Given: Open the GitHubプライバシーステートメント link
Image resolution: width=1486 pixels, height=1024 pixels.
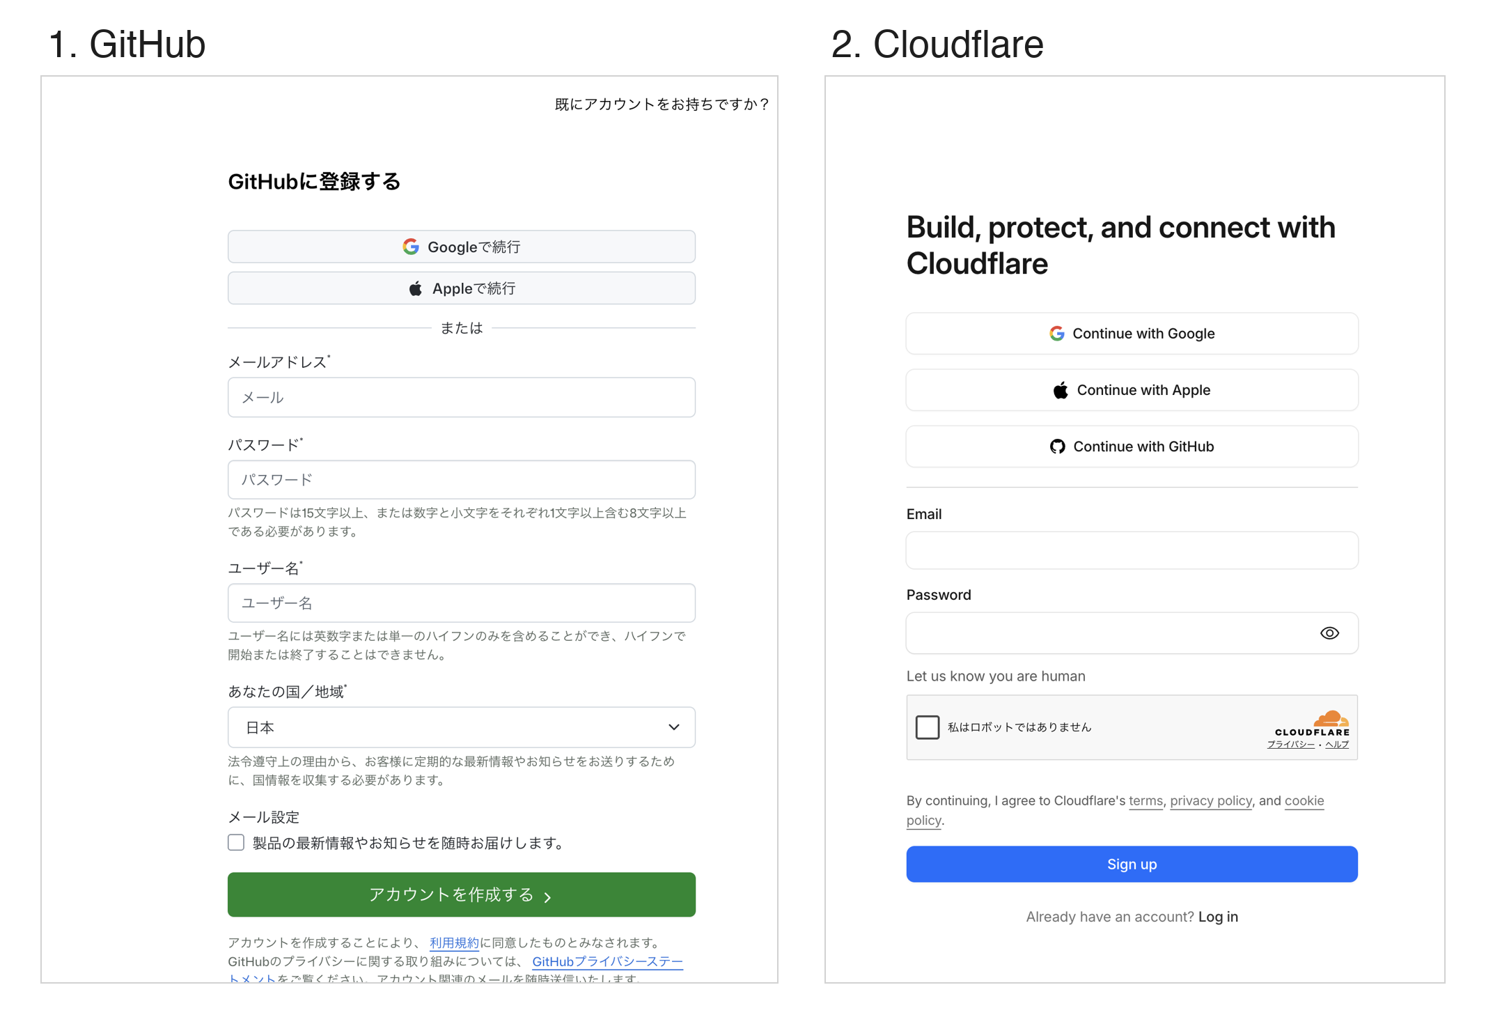Looking at the screenshot, I should click(x=607, y=961).
